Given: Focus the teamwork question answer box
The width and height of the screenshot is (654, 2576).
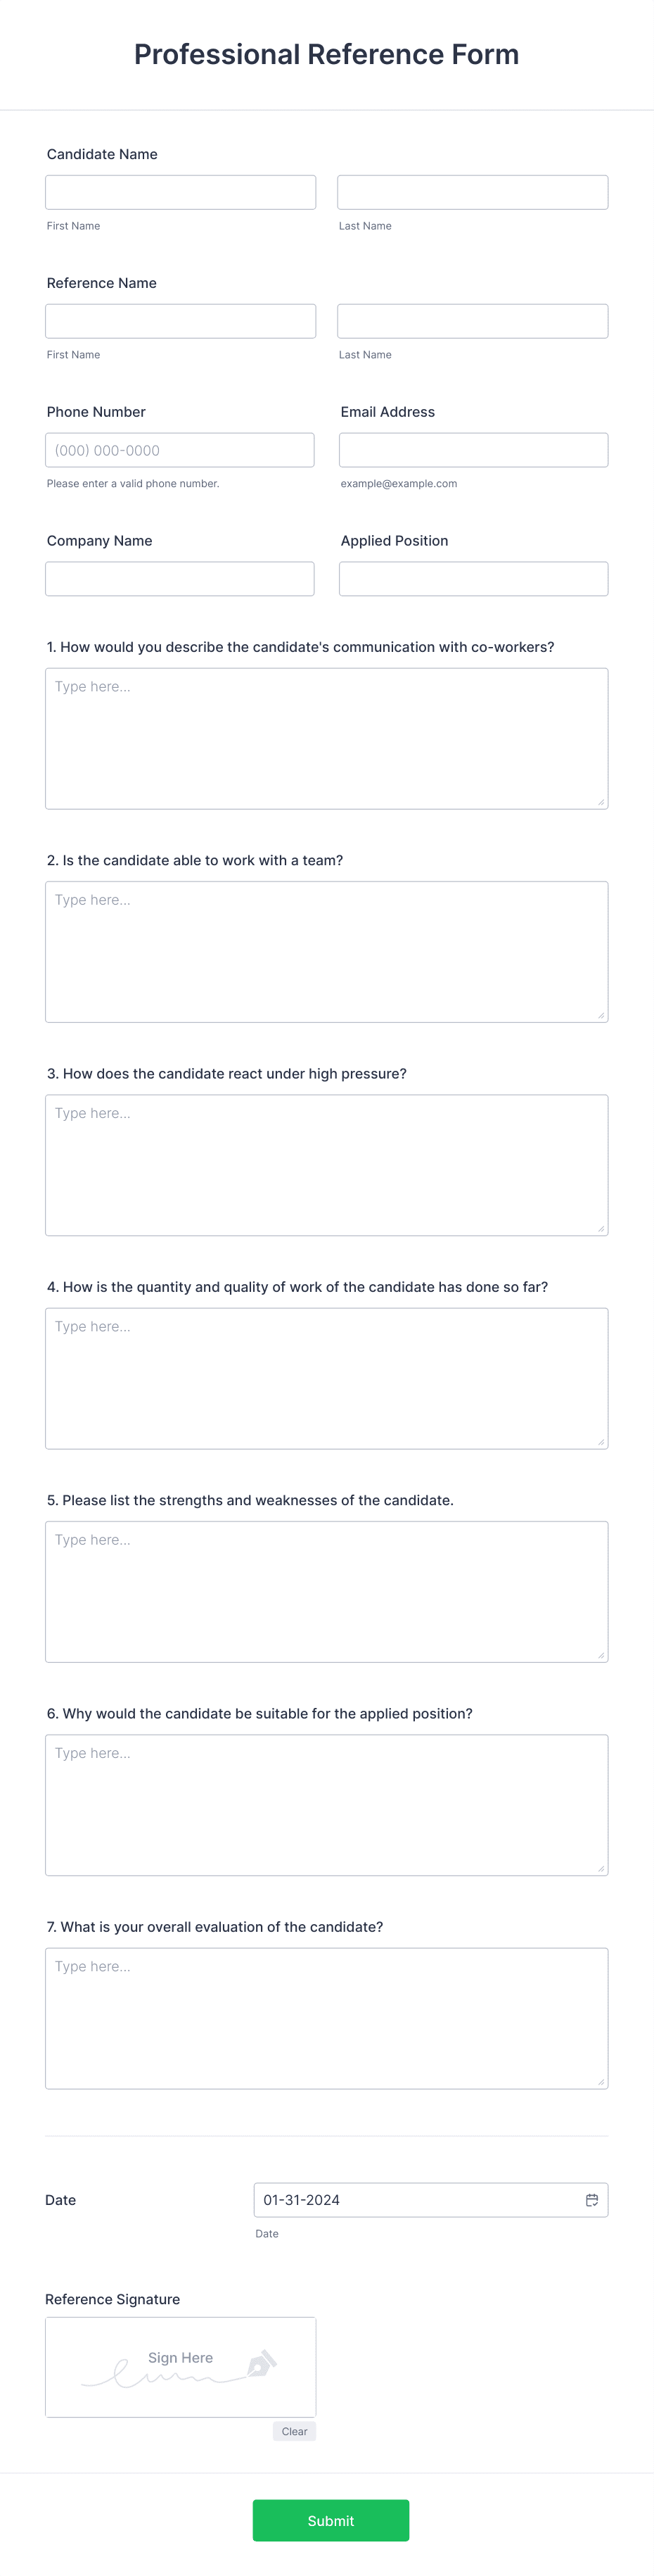Looking at the screenshot, I should coord(326,952).
